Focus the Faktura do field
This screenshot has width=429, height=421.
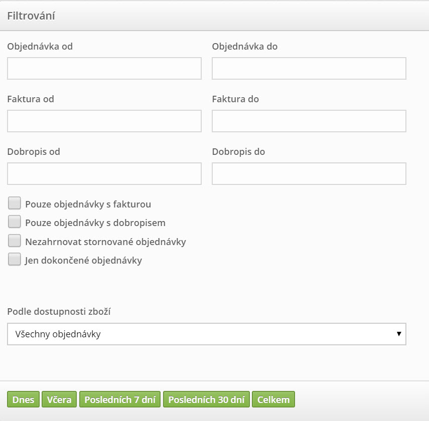[309, 121]
